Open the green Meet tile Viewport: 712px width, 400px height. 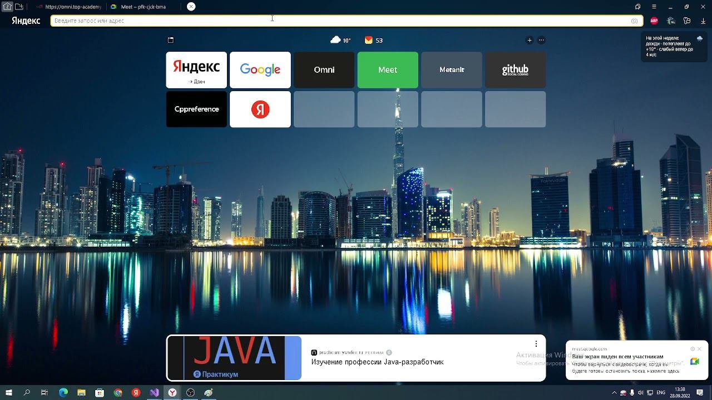point(388,70)
